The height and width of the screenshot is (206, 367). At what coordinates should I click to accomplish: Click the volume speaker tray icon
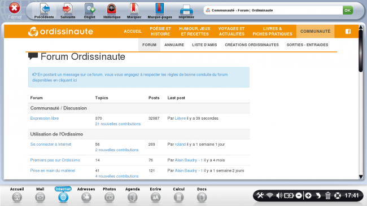tap(279, 195)
